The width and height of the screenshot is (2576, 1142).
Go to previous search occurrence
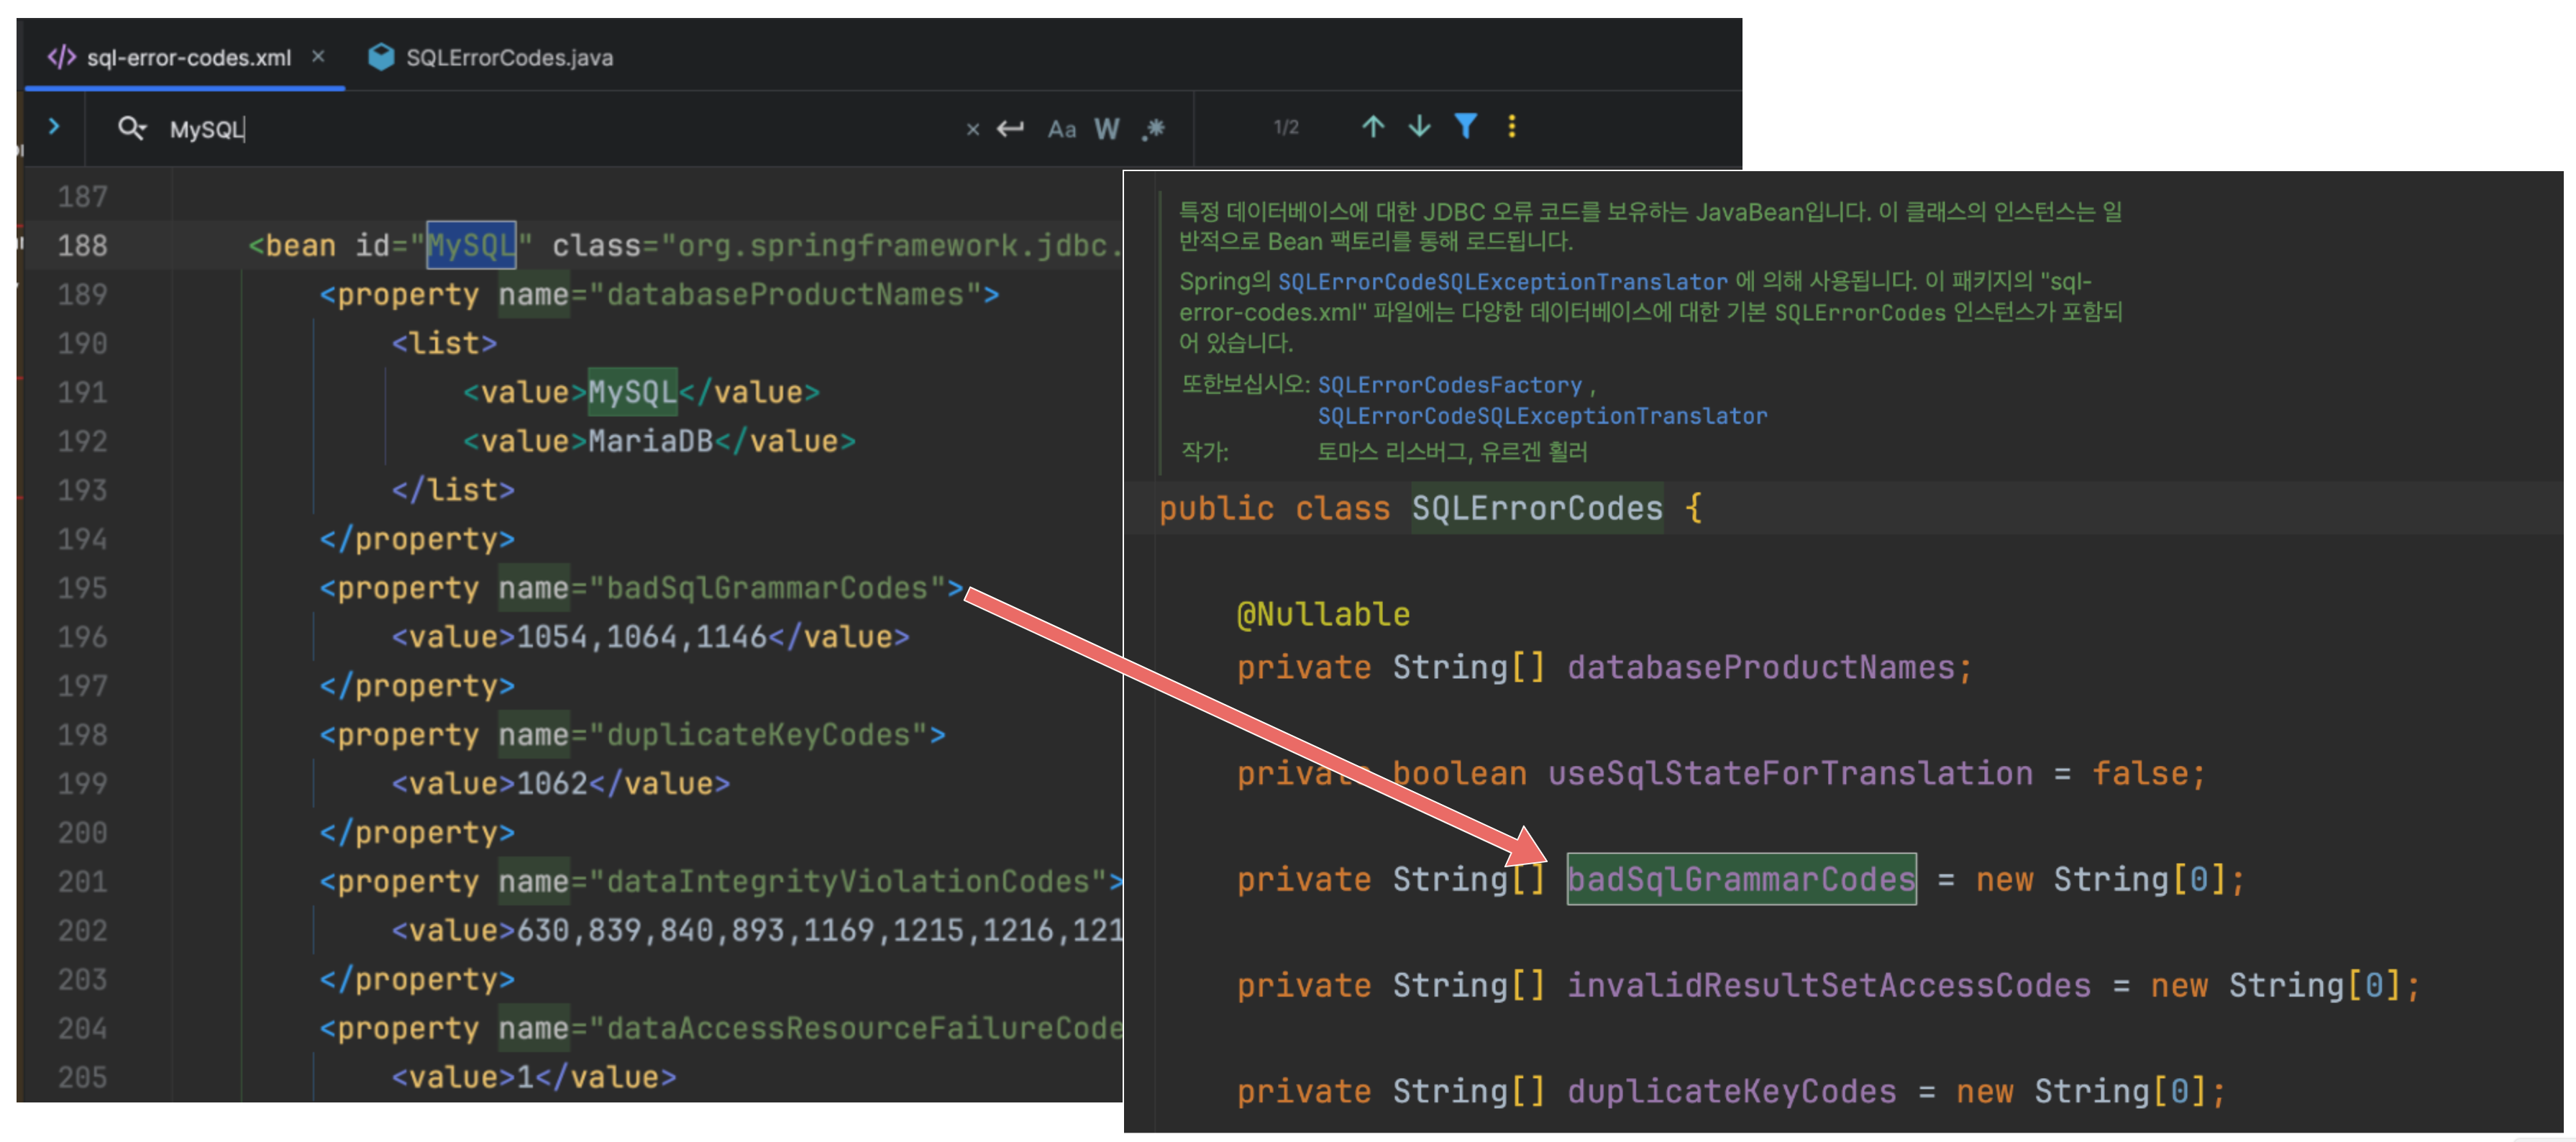(x=1373, y=127)
